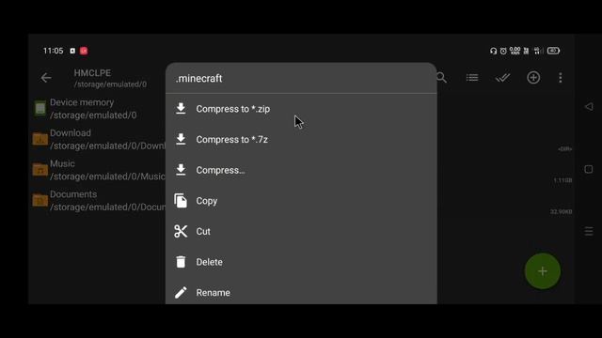Select Copy from the .minecraft menu
The image size is (602, 338).
click(x=301, y=201)
